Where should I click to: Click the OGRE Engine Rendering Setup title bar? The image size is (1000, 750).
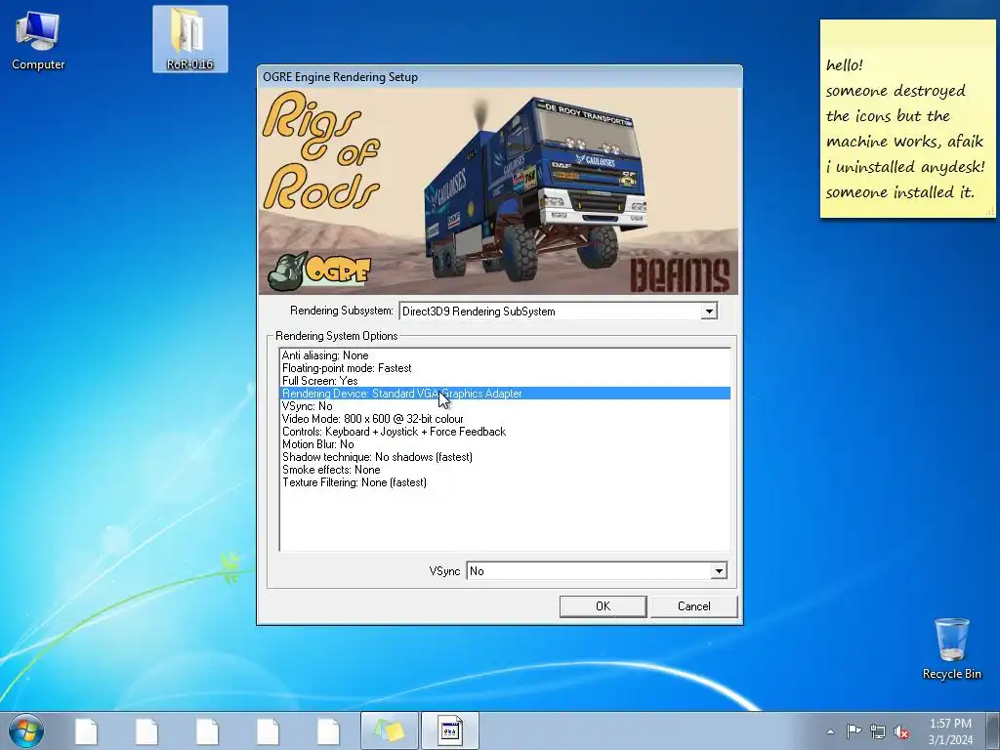click(499, 76)
